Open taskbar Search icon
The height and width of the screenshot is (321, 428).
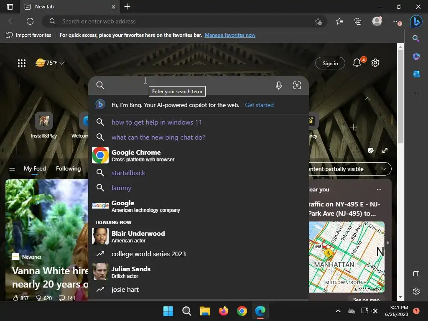187,311
